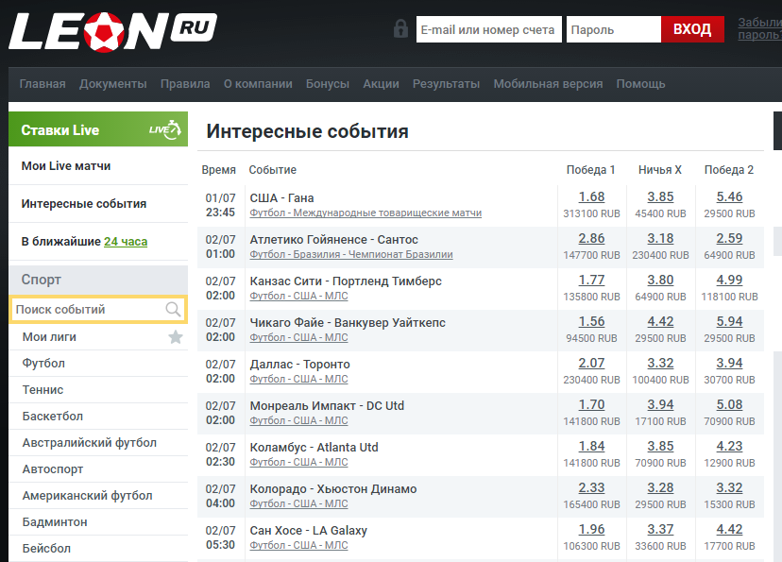Open Канзас Сити - Портленд Тимберс event
Image resolution: width=782 pixels, height=562 pixels.
click(x=346, y=281)
